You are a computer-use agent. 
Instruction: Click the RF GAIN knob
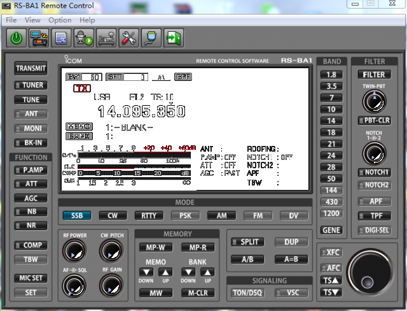(112, 286)
